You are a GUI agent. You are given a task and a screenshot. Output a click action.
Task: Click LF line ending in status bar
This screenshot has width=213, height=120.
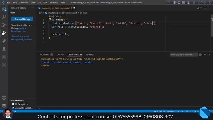point(187,111)
